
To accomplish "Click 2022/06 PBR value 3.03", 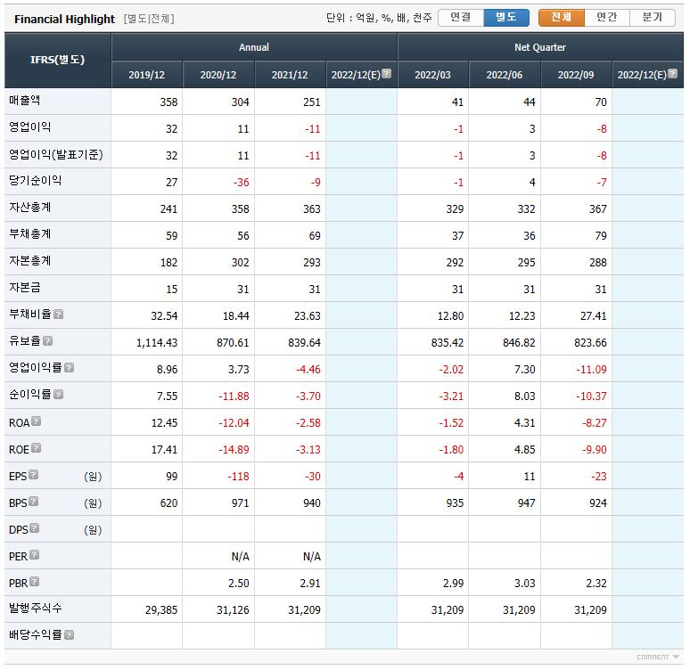I will point(525,583).
